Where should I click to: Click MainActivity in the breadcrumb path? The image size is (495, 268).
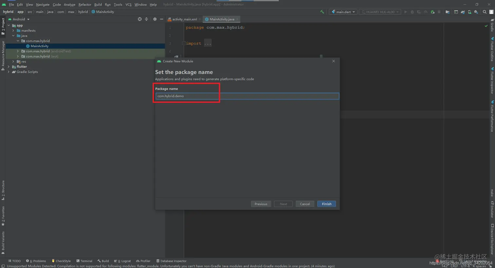[x=103, y=12]
